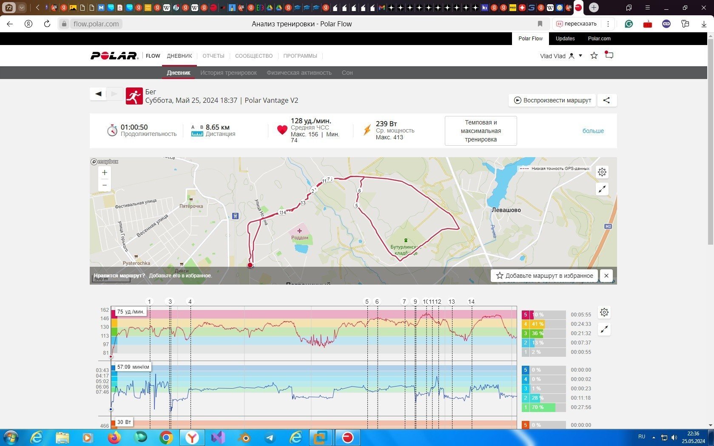Click the пересказать button
This screenshot has width=714, height=446.
[577, 24]
